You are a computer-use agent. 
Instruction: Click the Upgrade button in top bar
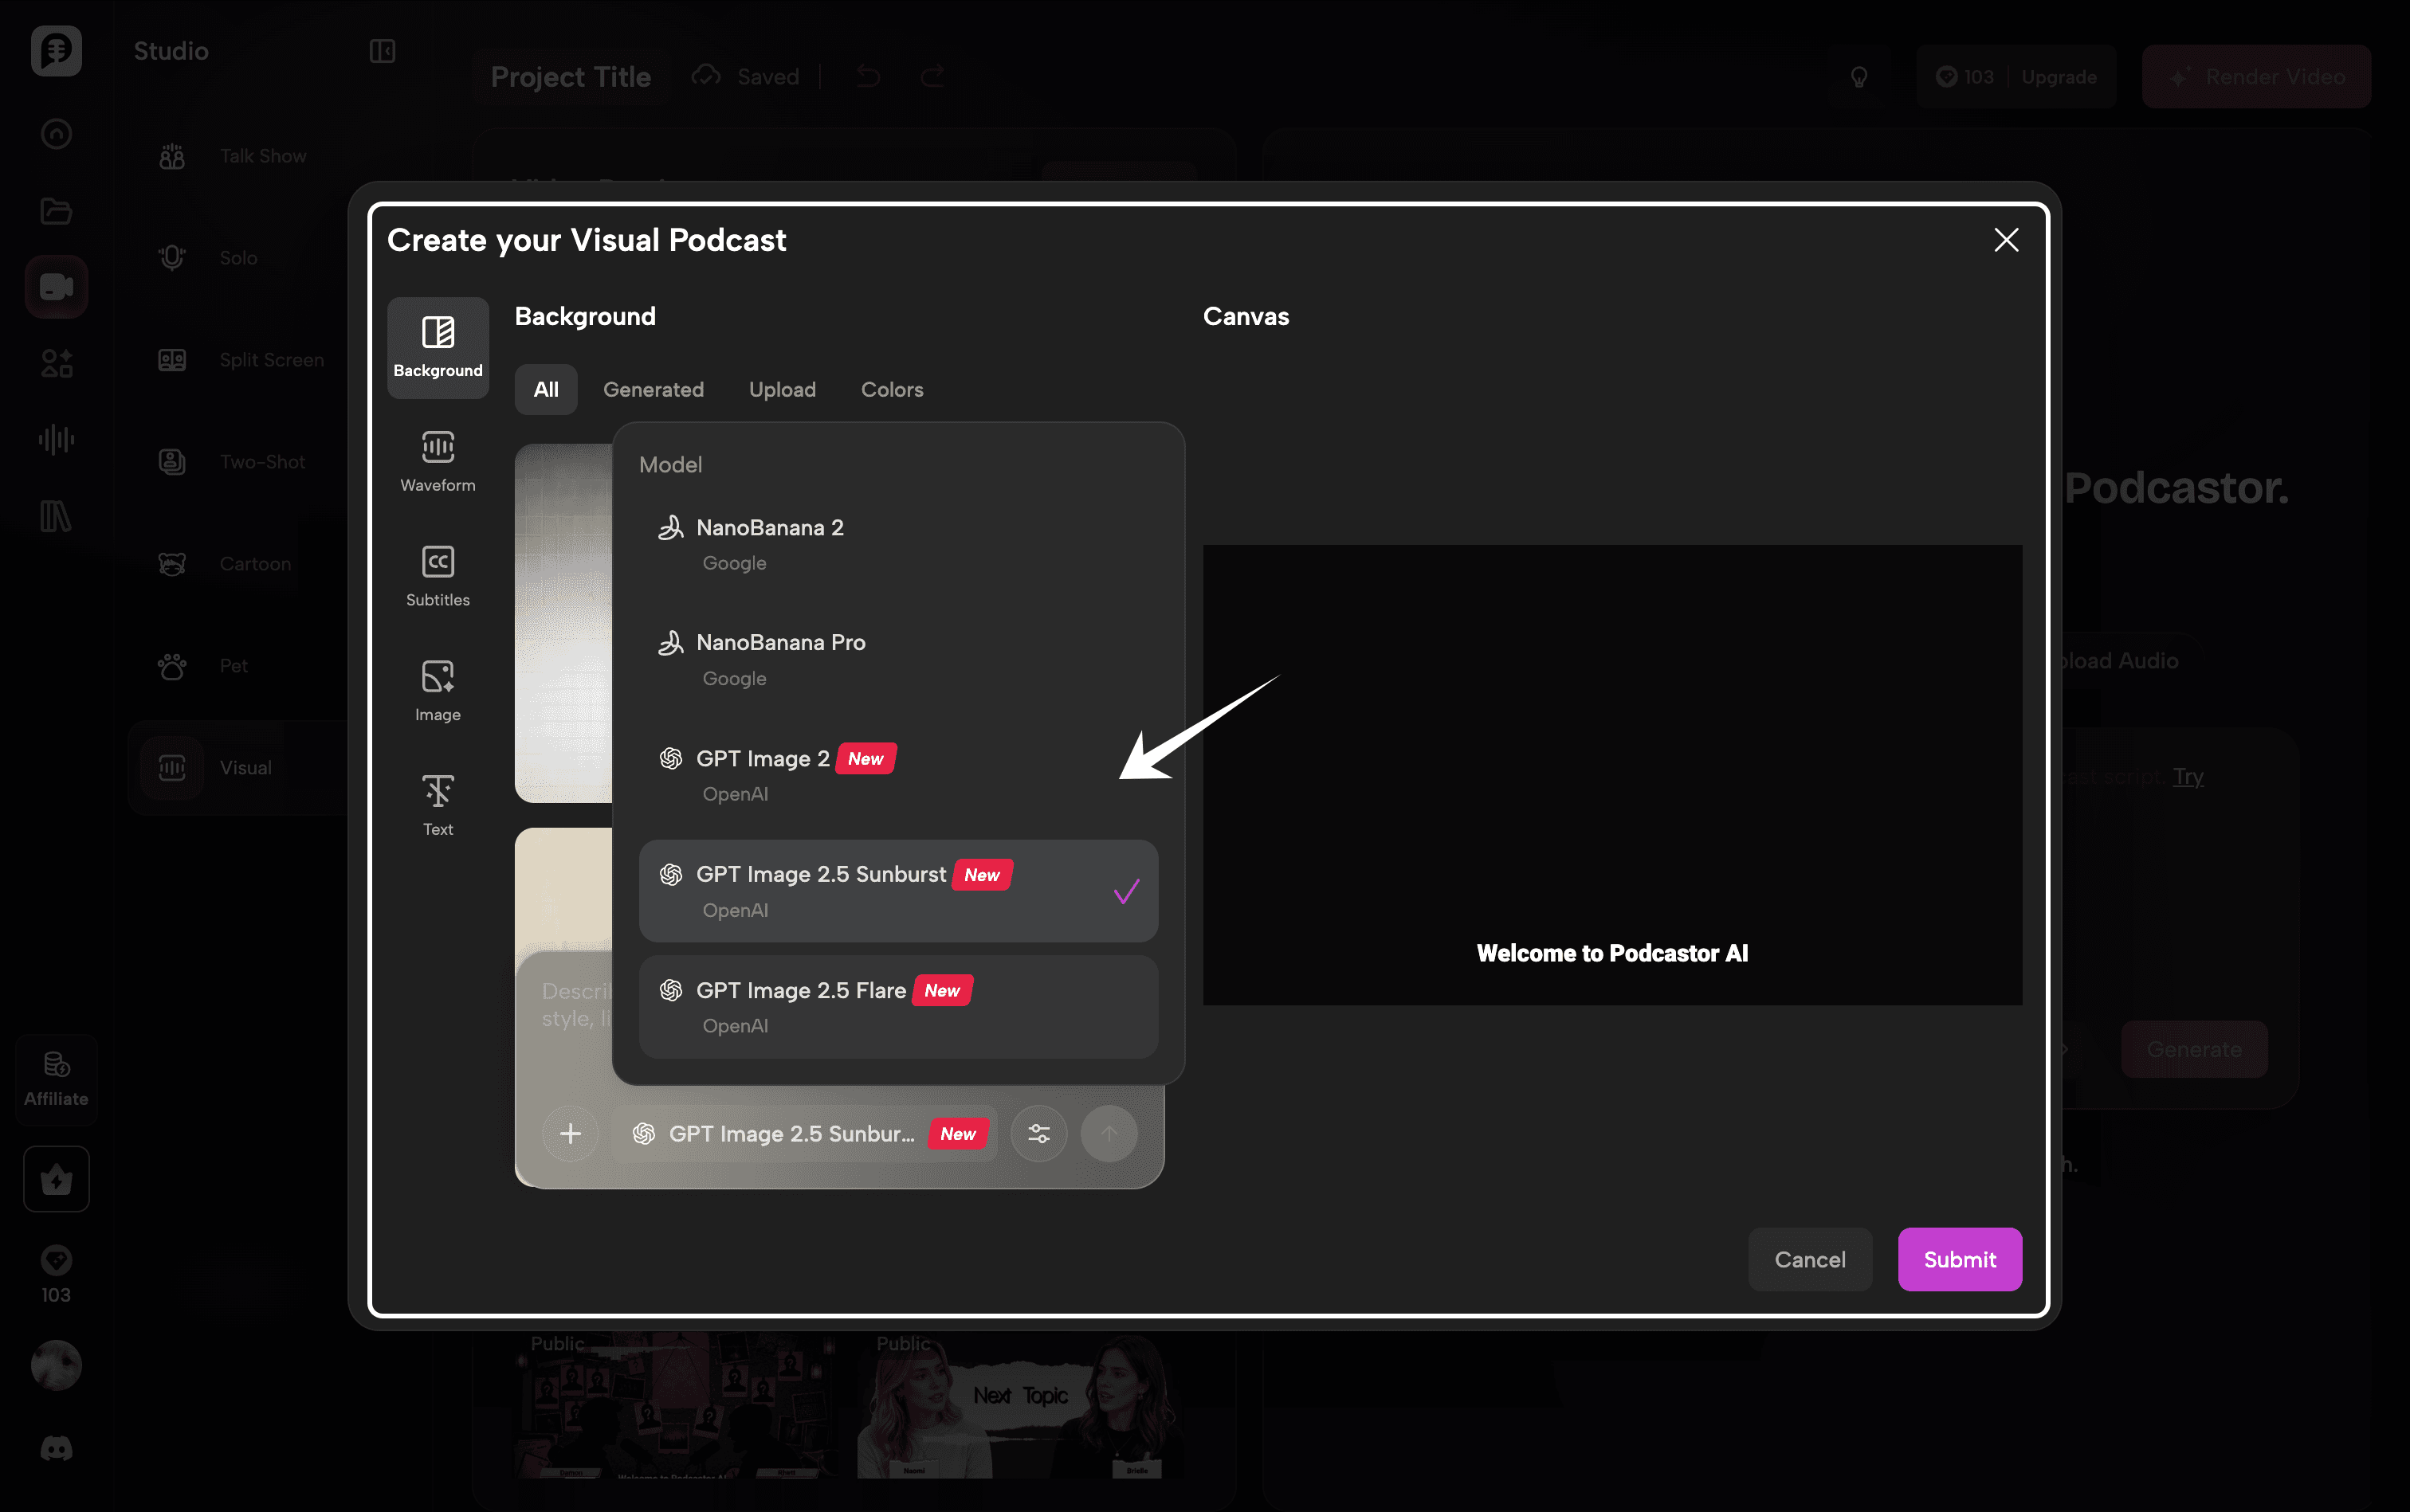click(2059, 77)
